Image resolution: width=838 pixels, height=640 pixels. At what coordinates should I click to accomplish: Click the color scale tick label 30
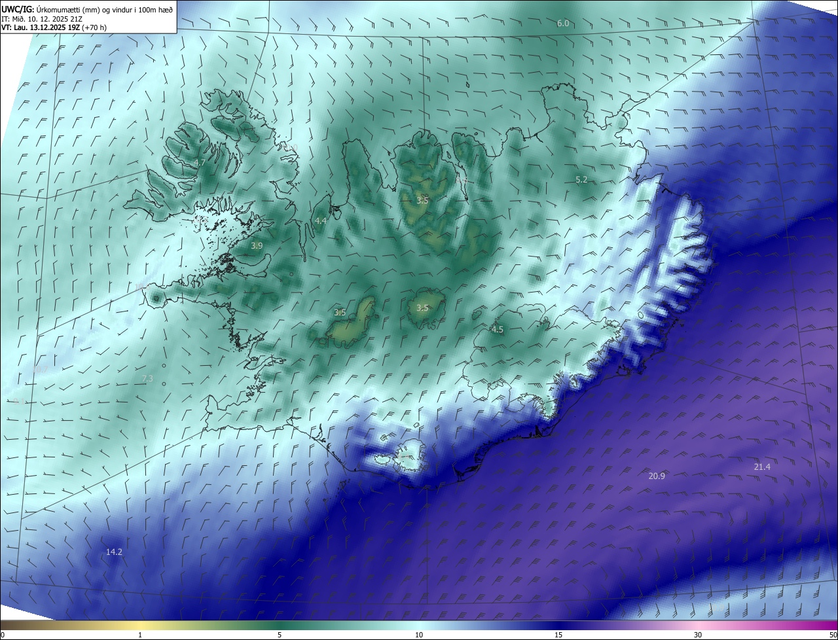(x=698, y=635)
